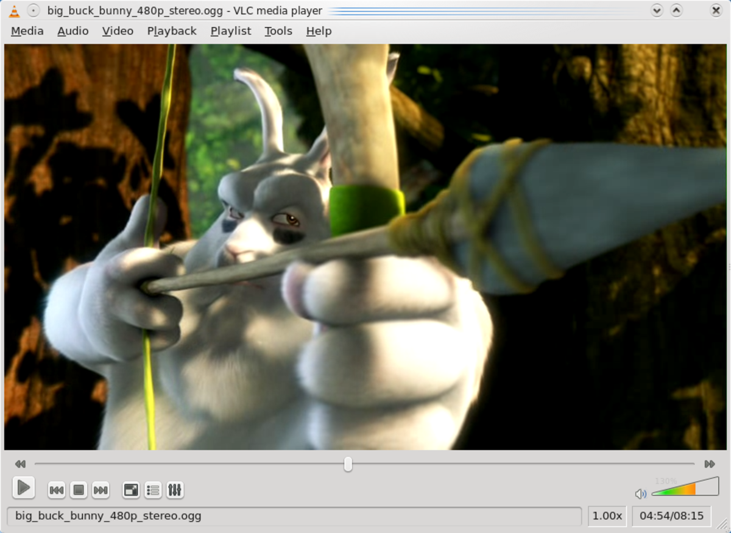
Task: Stop video playback
Action: pyautogui.click(x=79, y=490)
